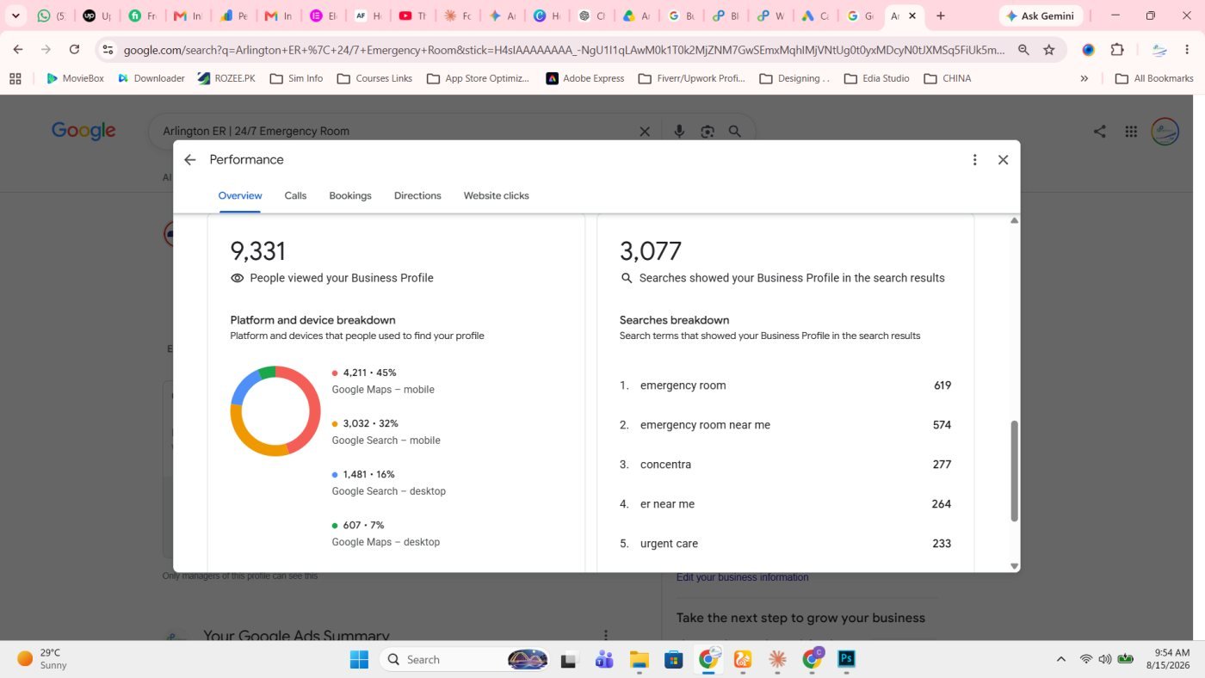Click the 3,077 searches count
This screenshot has width=1205, height=678.
[650, 251]
